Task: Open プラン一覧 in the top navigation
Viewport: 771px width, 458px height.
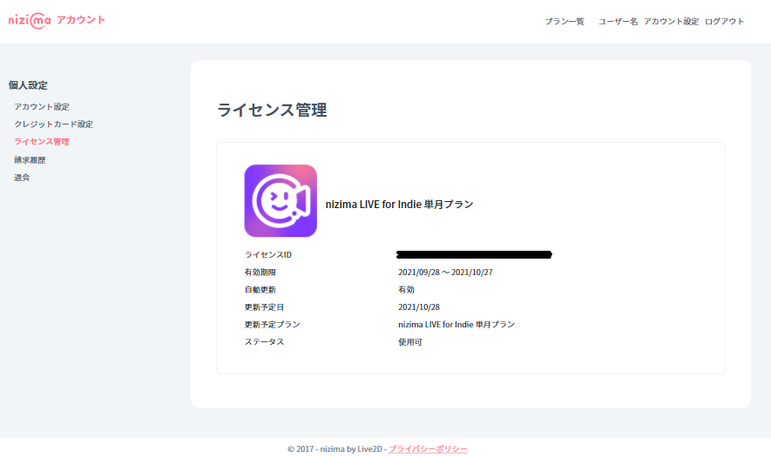Action: pyautogui.click(x=565, y=21)
